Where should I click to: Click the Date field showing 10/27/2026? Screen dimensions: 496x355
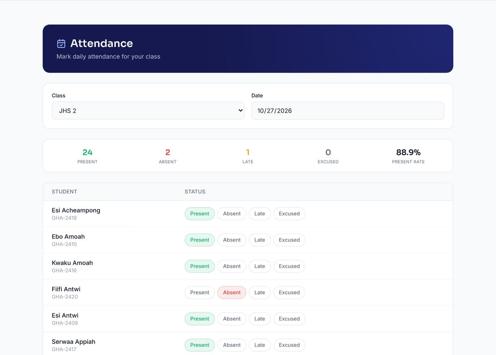348,111
